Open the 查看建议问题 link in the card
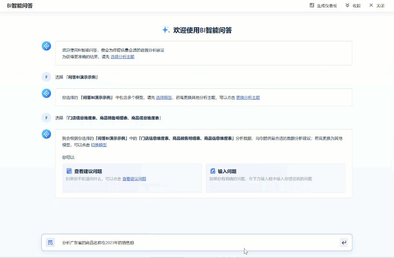Viewport: 394px width, 258px height. click(x=134, y=179)
